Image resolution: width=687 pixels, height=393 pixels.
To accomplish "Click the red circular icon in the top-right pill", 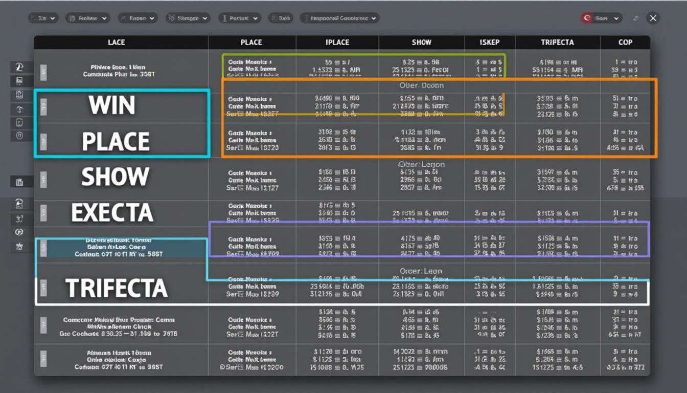I will click(587, 18).
